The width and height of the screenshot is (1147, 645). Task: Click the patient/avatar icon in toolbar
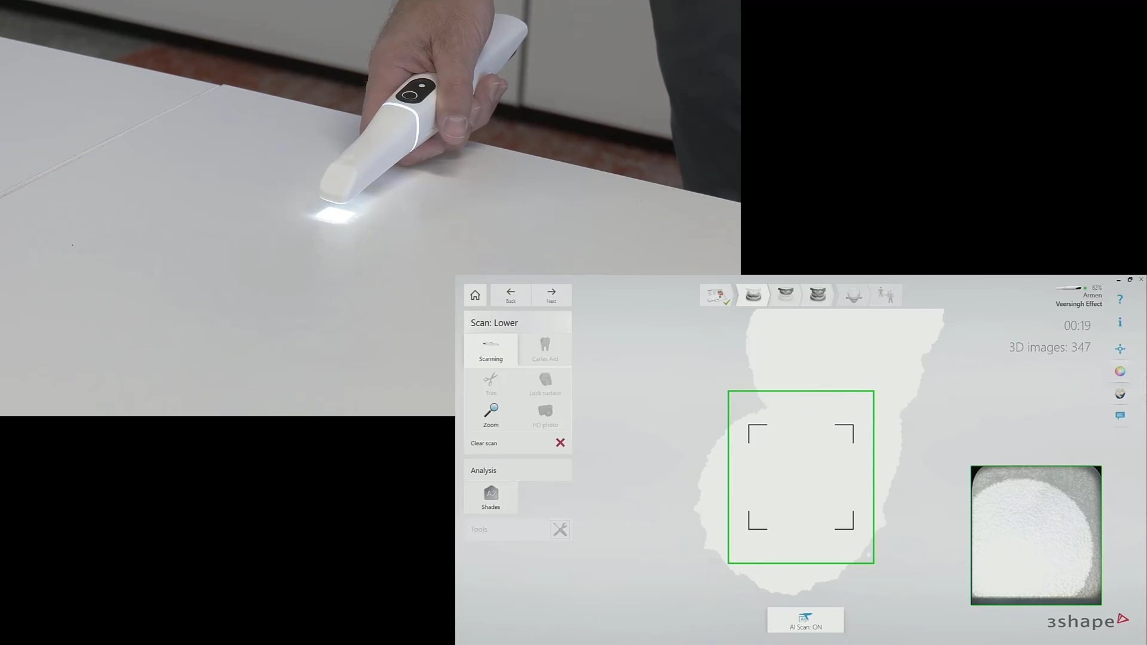tap(885, 294)
